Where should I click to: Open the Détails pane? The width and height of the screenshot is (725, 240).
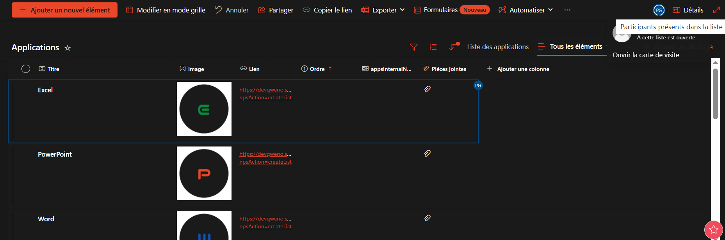[688, 10]
